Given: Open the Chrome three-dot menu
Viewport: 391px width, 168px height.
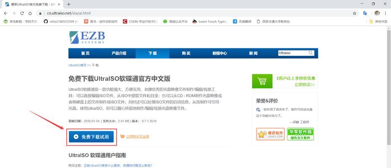Looking at the screenshot, I should pos(386,13).
